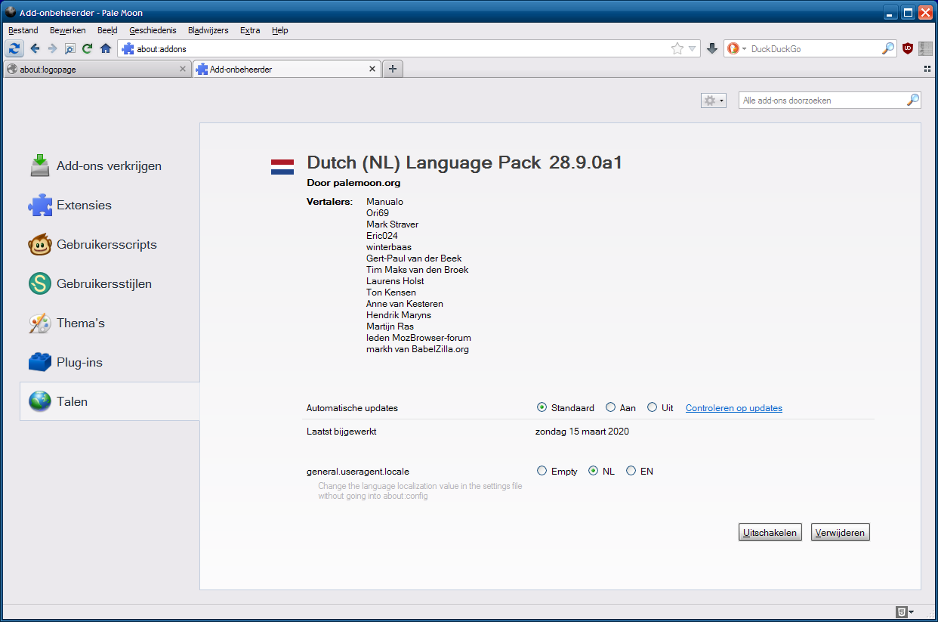The width and height of the screenshot is (938, 622).
Task: Open the Gebruikersscripts category
Action: (110, 244)
